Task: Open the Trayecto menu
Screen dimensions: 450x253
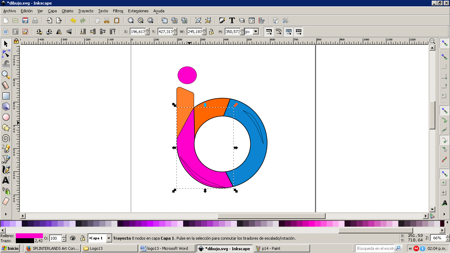Action: 85,11
